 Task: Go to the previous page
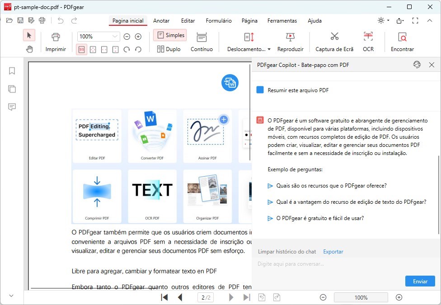click(x=180, y=297)
